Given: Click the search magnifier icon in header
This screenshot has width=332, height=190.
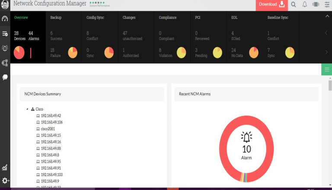Looking at the screenshot, I should pyautogui.click(x=294, y=5).
